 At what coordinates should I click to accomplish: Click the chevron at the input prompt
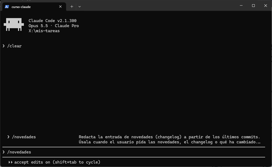pos(4,152)
